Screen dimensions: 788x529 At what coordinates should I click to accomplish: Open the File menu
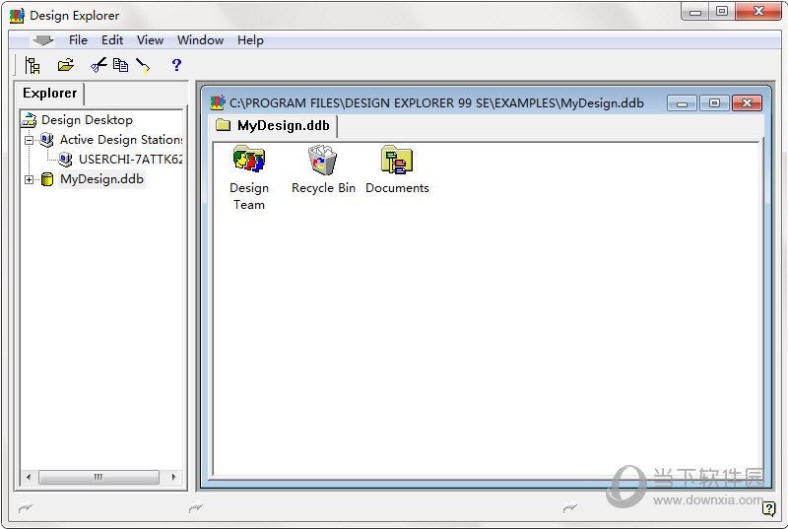(x=78, y=40)
